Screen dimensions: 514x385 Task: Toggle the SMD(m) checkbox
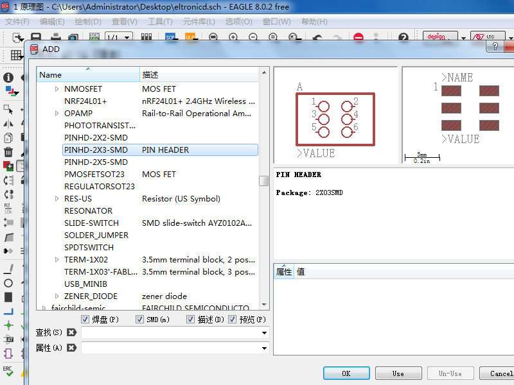(139, 319)
